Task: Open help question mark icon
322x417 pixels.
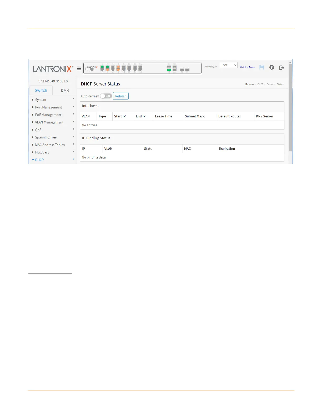Action: pyautogui.click(x=272, y=67)
